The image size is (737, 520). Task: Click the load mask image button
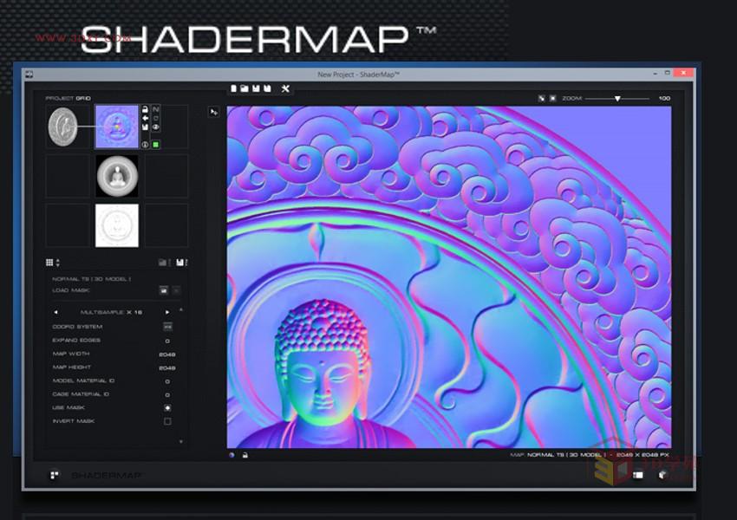coord(164,290)
